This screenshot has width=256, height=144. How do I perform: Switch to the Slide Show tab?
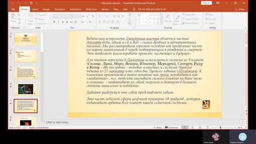(x=92, y=9)
